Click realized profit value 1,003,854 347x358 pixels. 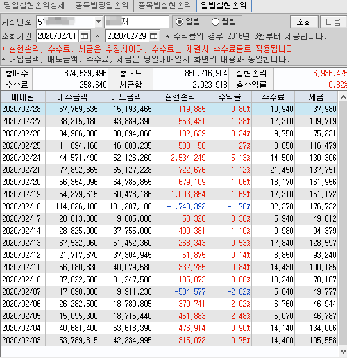click(x=188, y=194)
